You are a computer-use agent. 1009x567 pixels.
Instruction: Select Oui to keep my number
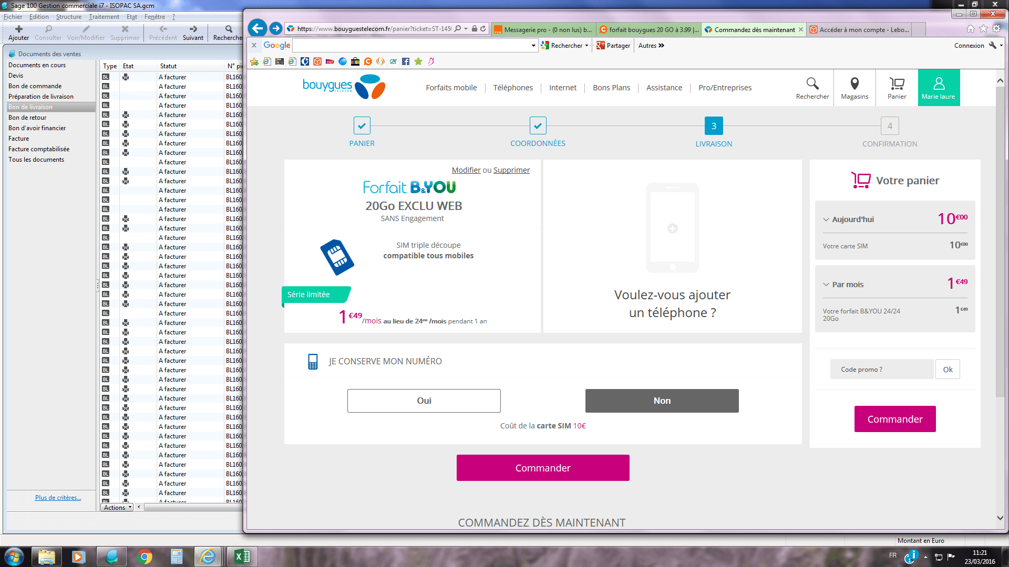tap(424, 401)
